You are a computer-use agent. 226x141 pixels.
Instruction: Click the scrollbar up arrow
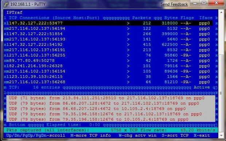pyautogui.click(x=221, y=12)
